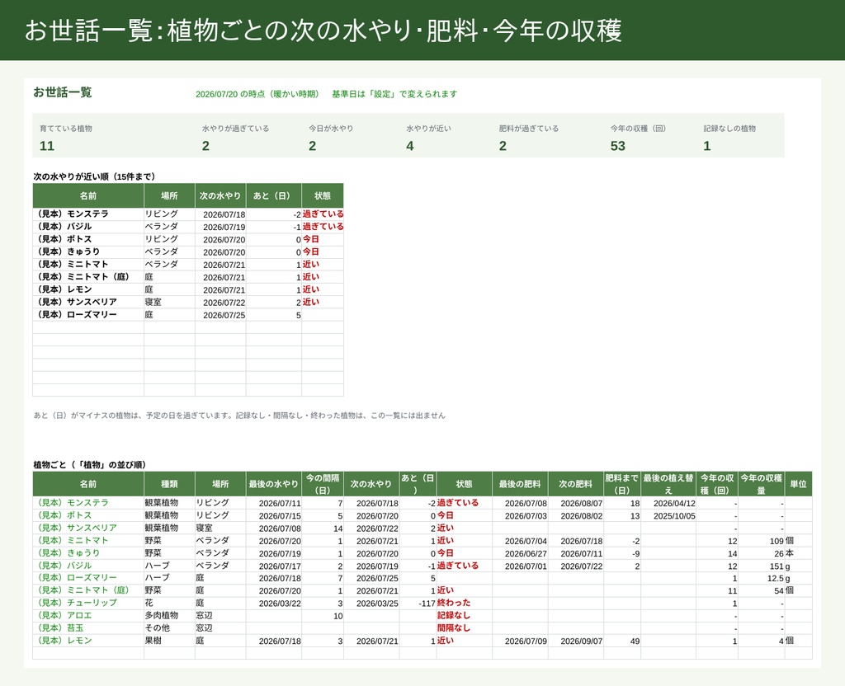The image size is (845, 686).
Task: Click 過ぎている status in the upper バジル row
Action: [323, 227]
